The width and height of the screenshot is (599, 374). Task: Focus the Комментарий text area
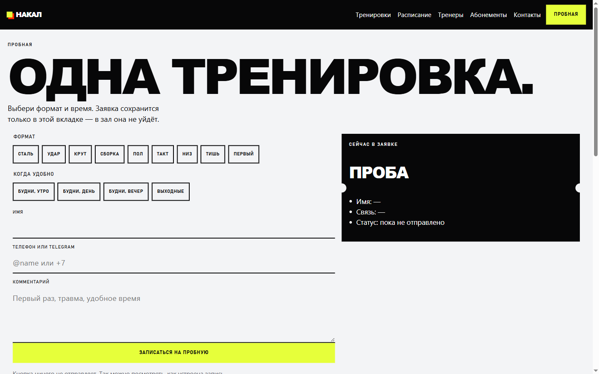click(x=174, y=315)
